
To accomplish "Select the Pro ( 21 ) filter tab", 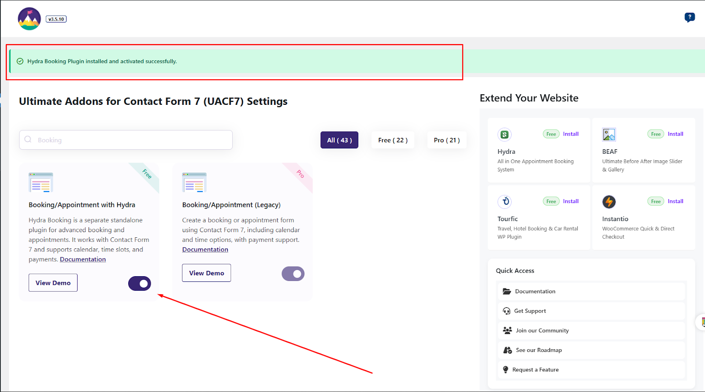I will [447, 140].
